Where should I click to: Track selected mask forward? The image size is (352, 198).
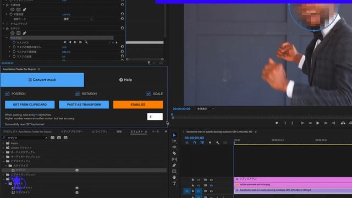coord(75,42)
